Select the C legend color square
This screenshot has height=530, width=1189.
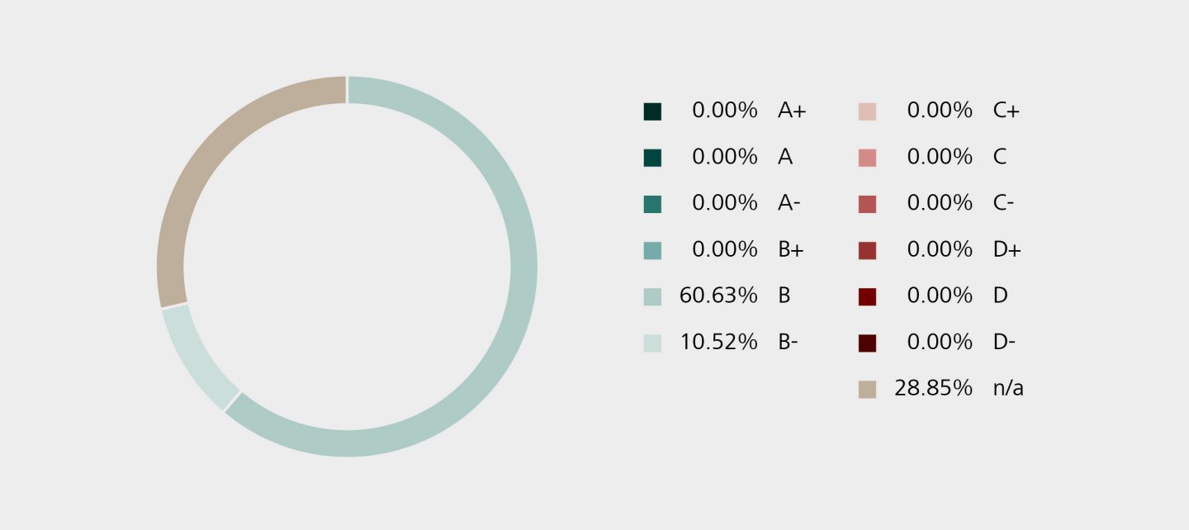click(x=867, y=158)
